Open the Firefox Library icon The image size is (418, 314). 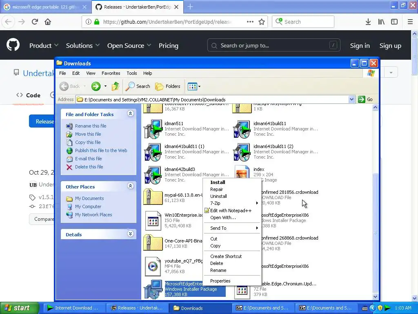[x=381, y=22]
